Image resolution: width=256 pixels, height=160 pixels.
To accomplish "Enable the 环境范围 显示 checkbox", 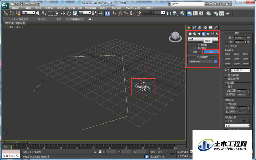I will 226,86.
